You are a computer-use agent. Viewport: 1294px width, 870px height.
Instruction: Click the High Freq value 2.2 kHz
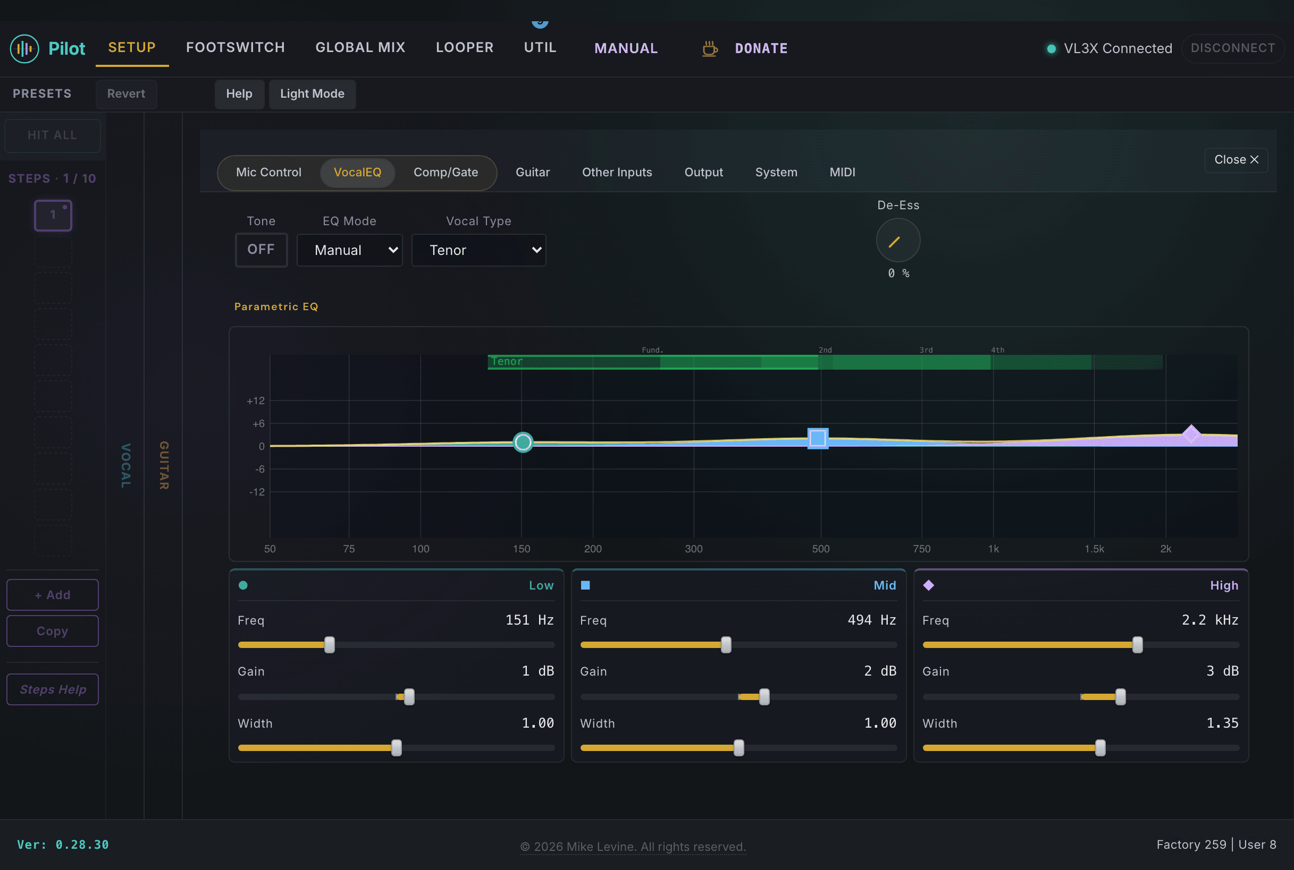(x=1210, y=620)
